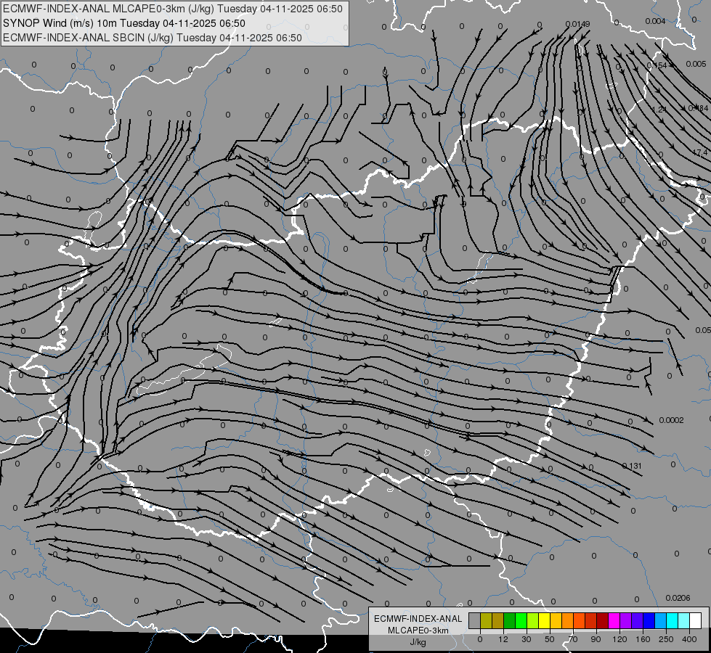Click the SYNOP Wind 10m title line
This screenshot has height=653, width=711.
(x=123, y=23)
